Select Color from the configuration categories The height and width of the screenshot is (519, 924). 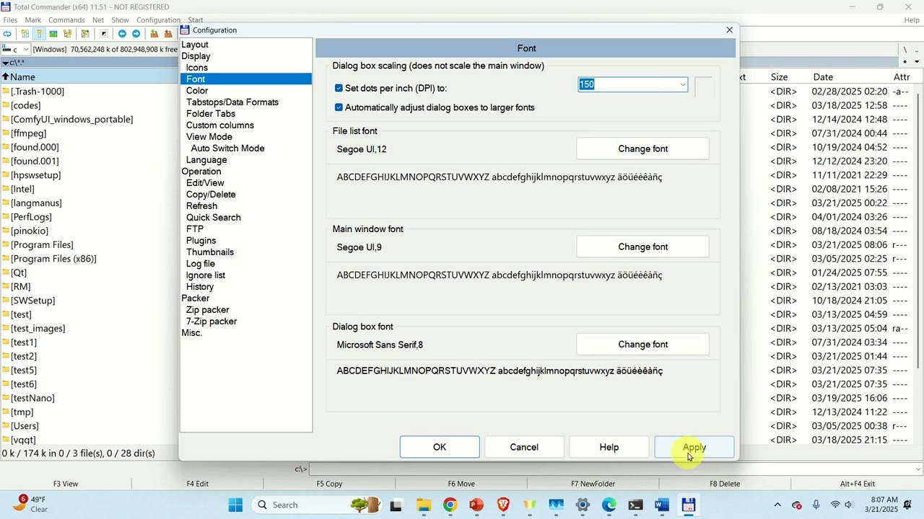tap(197, 90)
